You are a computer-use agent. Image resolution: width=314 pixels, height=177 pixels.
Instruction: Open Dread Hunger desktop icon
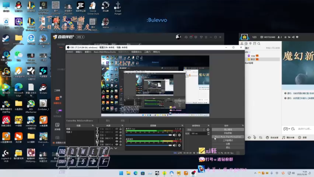118,8
